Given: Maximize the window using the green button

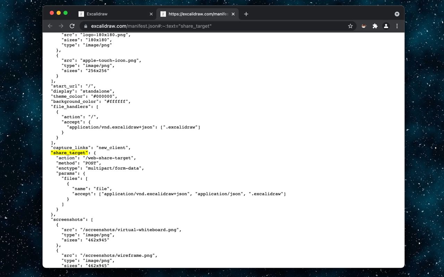Looking at the screenshot, I should click(x=66, y=13).
